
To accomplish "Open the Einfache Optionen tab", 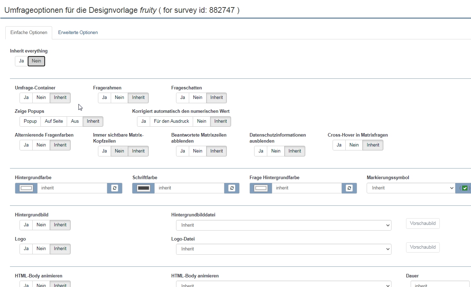I will 29,33.
